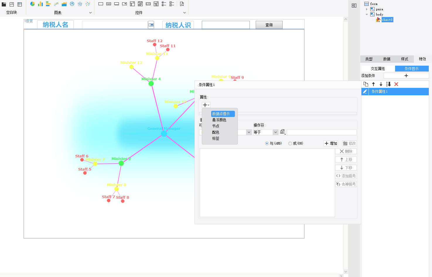This screenshot has width=432, height=277.
Task: Click the General Manager node in chart
Action: coord(164,134)
